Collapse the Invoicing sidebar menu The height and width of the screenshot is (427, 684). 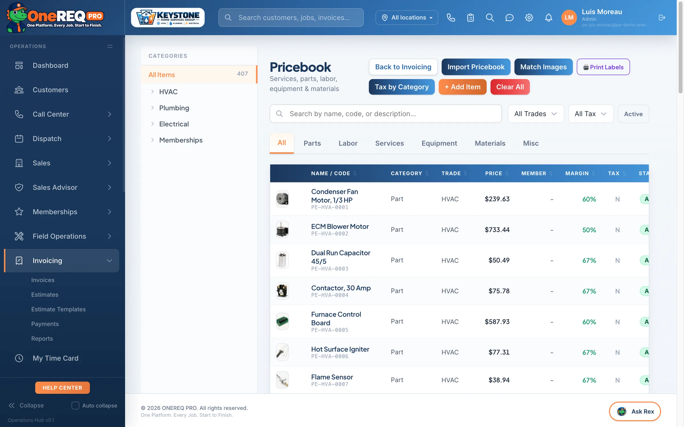point(62,260)
